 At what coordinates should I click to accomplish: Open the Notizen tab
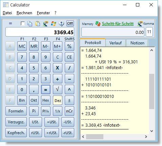pos(137,43)
